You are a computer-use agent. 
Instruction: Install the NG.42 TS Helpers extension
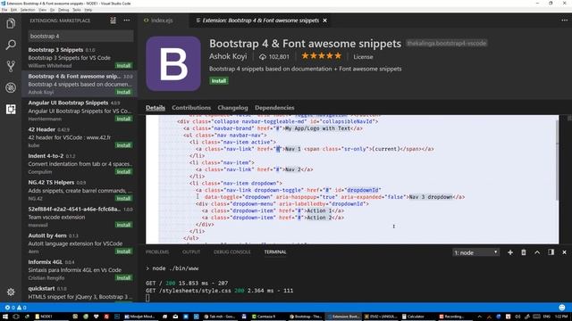pos(123,198)
